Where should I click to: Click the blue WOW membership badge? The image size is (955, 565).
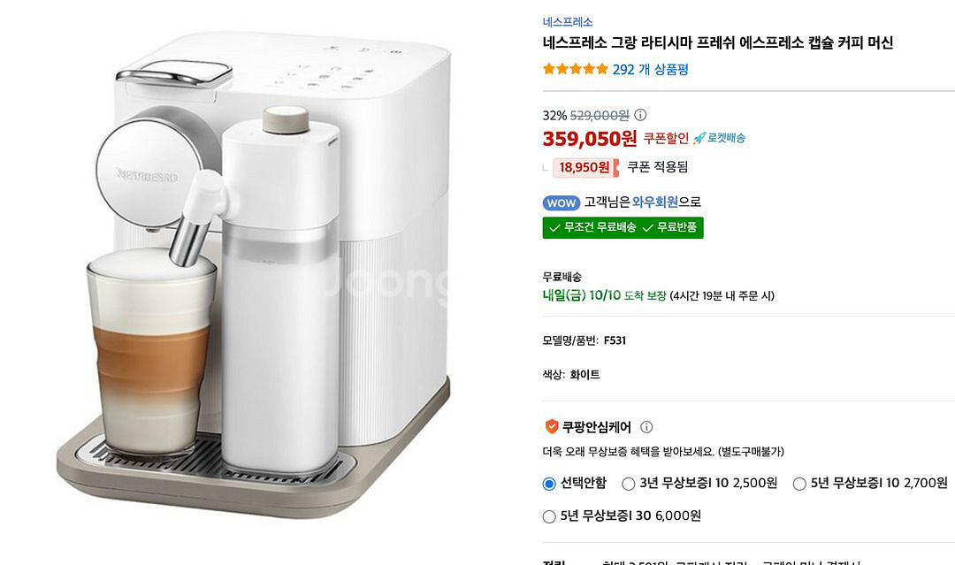point(562,202)
